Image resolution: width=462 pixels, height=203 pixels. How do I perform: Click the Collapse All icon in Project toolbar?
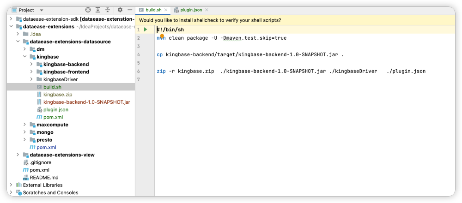click(108, 10)
